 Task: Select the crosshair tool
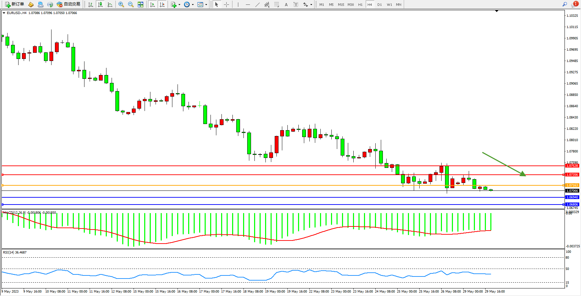(227, 4)
